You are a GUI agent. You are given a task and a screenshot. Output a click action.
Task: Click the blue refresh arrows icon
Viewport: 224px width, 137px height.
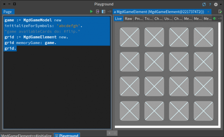point(204,4)
